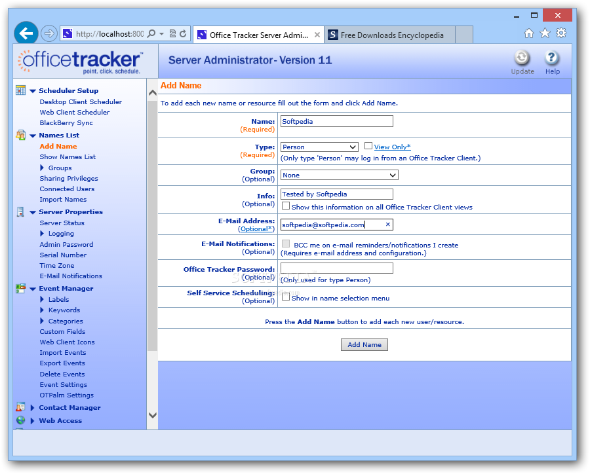Expand the Contact Manager section
590x474 pixels.
(x=32, y=407)
